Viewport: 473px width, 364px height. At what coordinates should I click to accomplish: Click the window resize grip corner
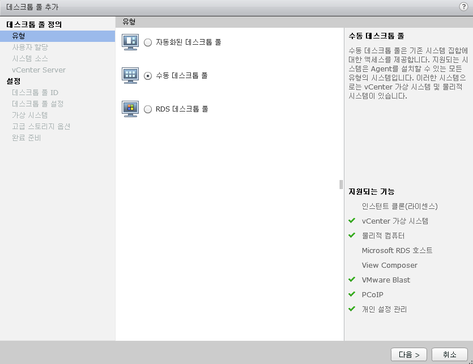click(x=471, y=362)
